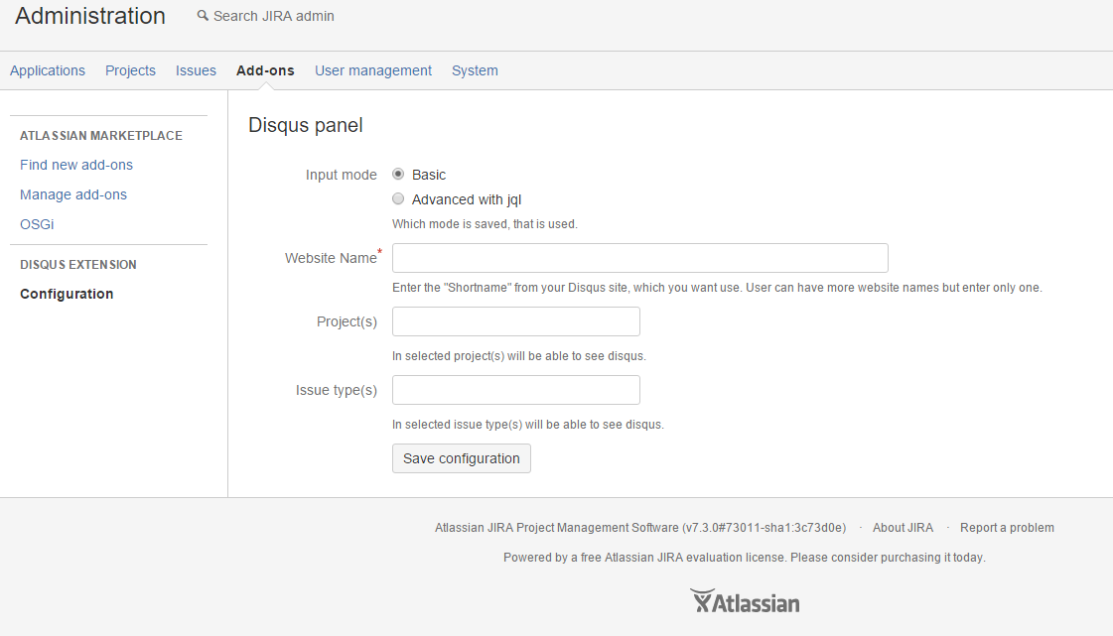The image size is (1113, 636).
Task: Click the Input mode label
Action: 341,175
